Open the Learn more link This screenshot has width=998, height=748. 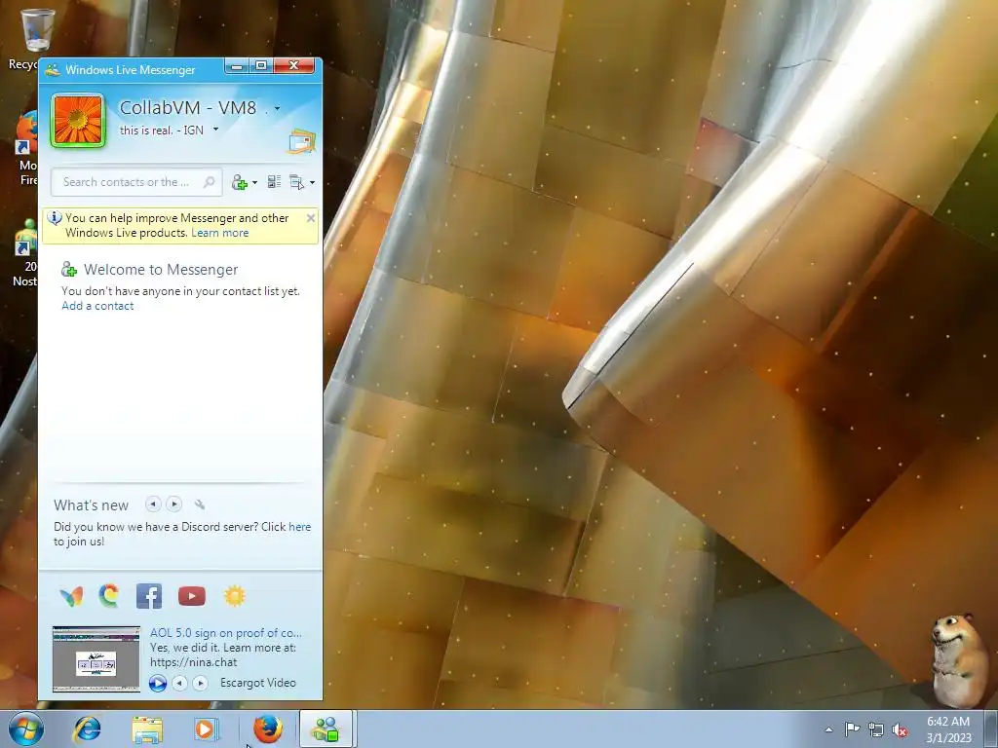pos(219,233)
